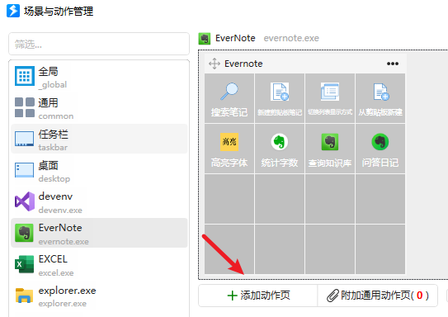Click the 搜索笔记 magnifier action
This screenshot has width=448, height=317.
click(229, 98)
